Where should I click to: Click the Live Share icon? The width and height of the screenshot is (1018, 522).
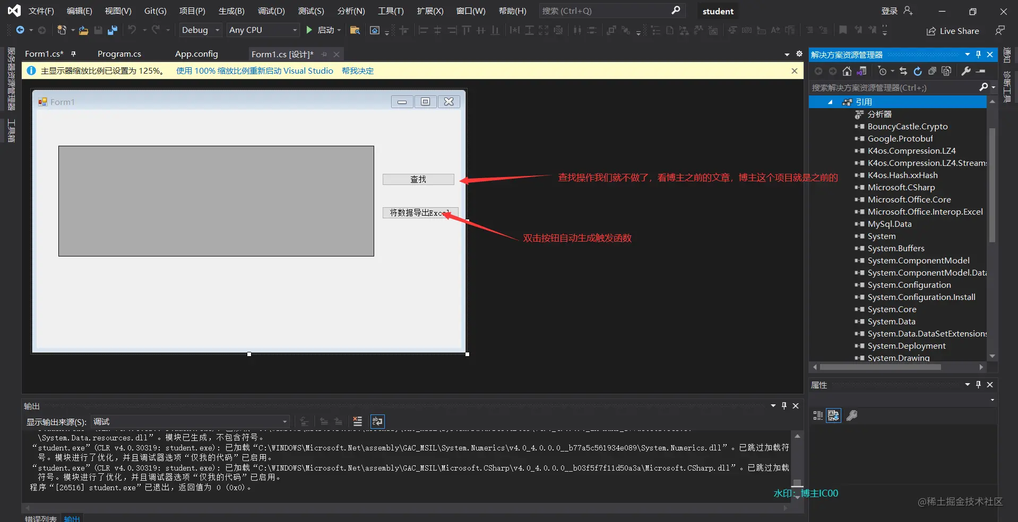point(931,31)
